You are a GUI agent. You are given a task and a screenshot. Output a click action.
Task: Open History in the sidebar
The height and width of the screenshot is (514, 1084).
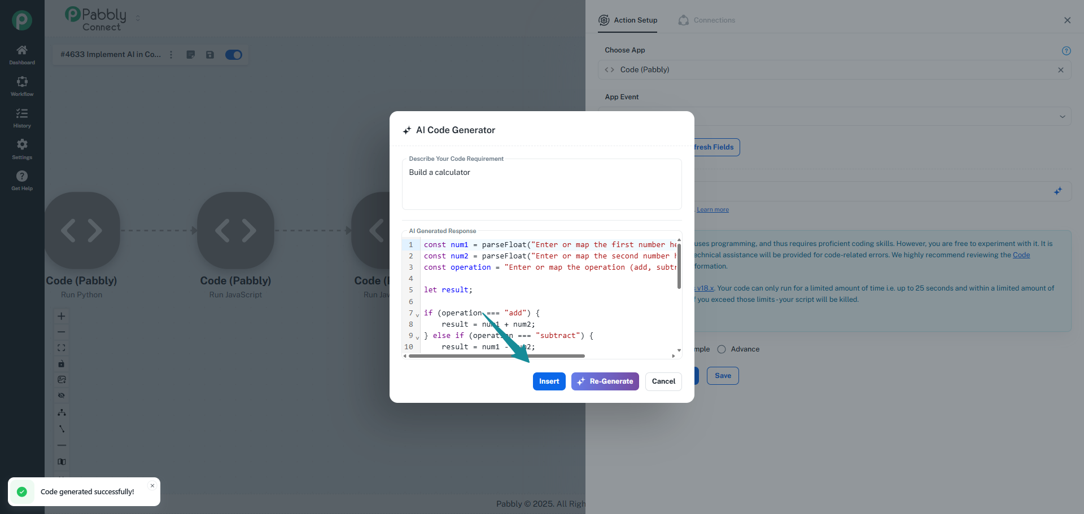click(22, 118)
